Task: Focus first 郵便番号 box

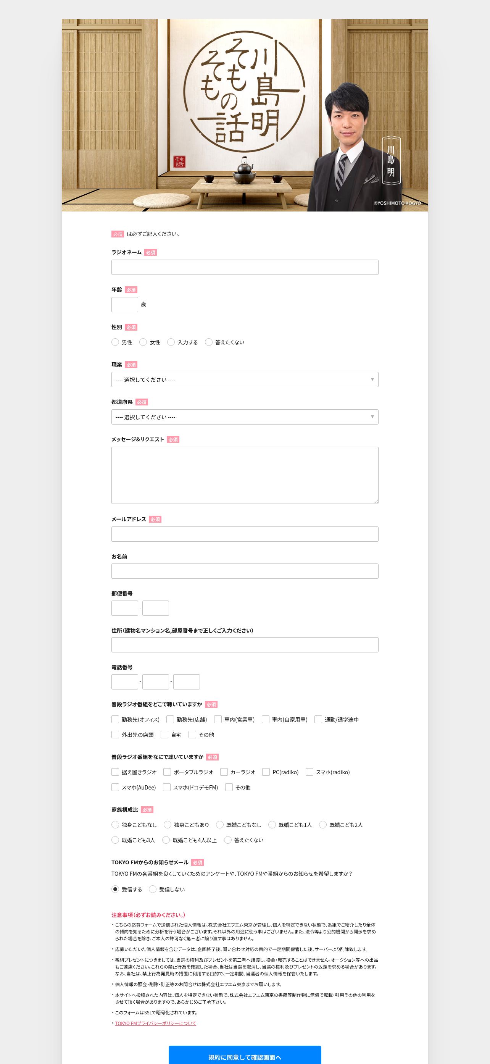Action: coord(125,609)
